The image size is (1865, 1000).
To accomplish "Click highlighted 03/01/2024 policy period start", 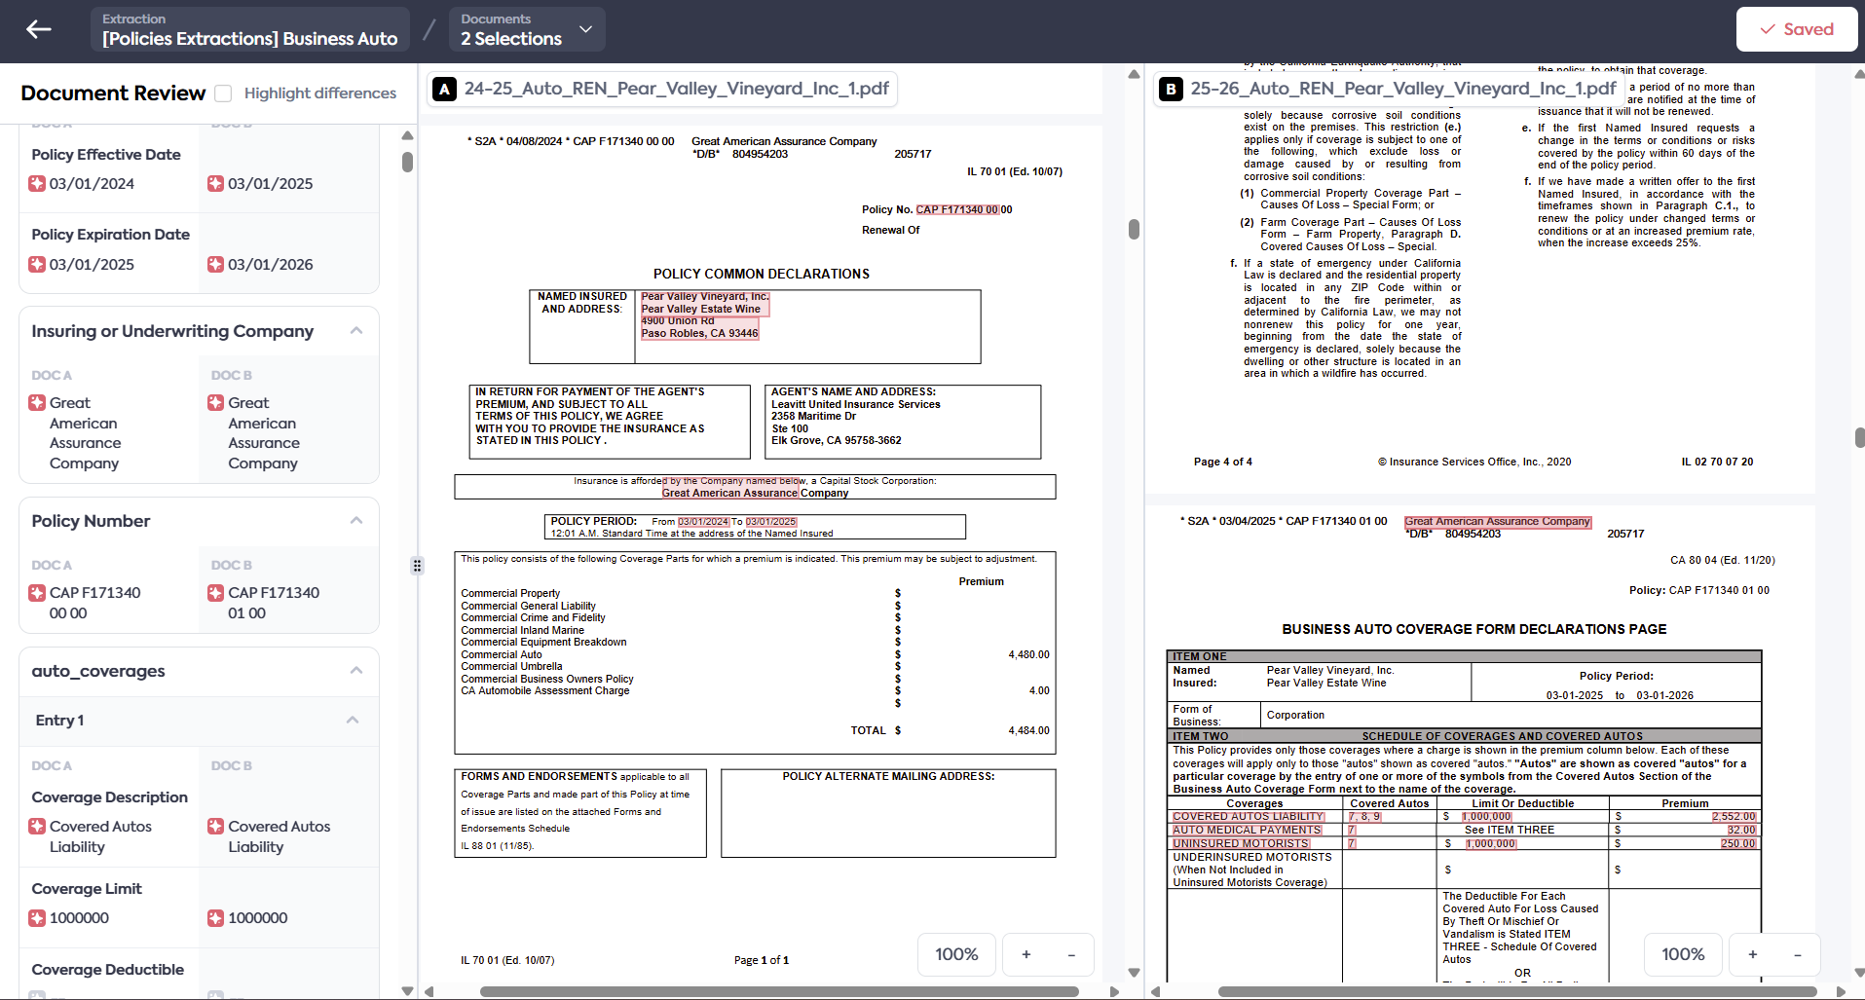I will point(703,522).
